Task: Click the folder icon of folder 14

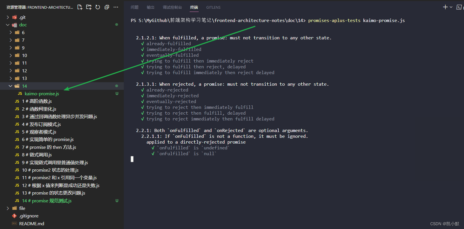Action: (17, 86)
